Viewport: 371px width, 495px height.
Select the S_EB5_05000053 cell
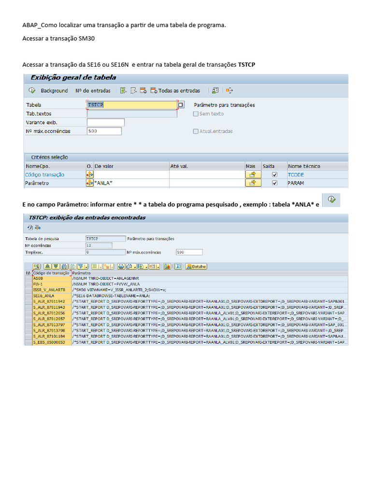point(52,342)
